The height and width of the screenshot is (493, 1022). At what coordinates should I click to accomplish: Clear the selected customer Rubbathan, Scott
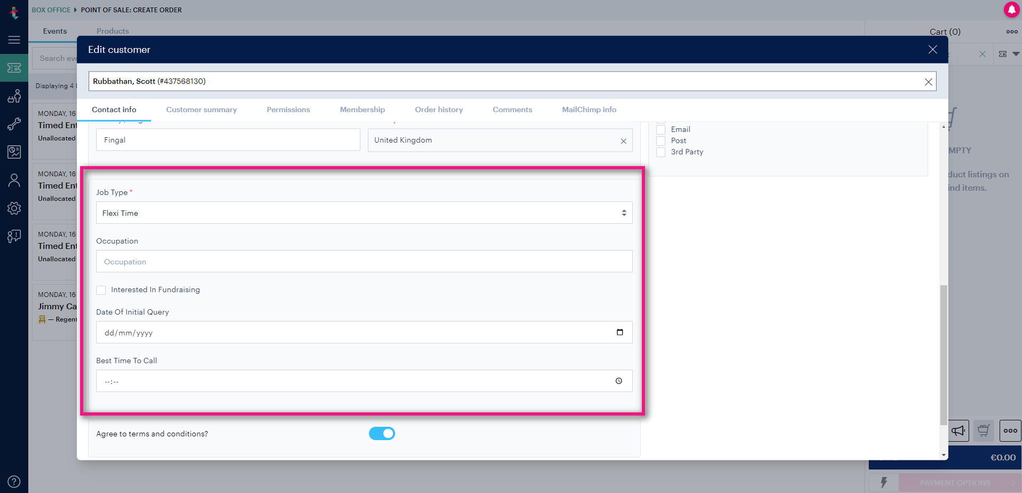[x=928, y=82]
